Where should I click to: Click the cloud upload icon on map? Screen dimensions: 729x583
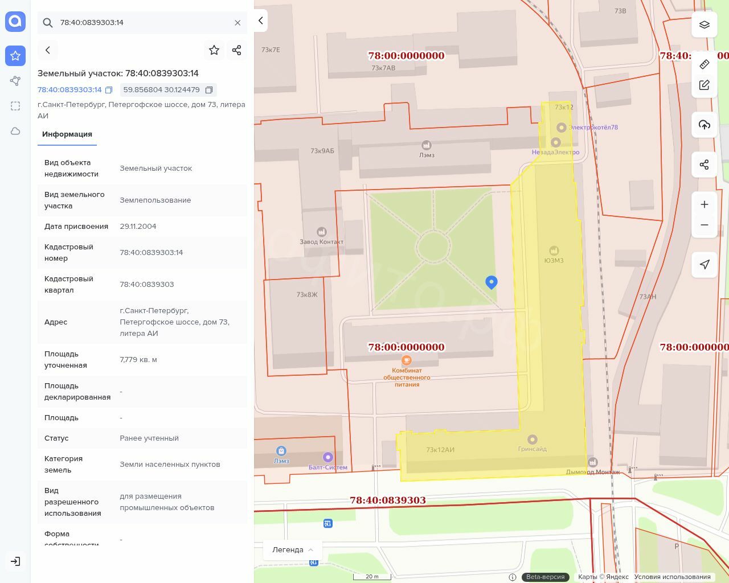click(x=705, y=125)
